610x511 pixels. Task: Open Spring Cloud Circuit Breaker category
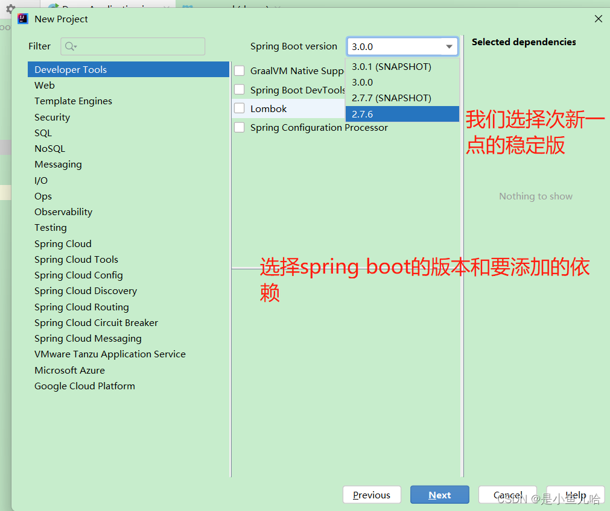click(129, 322)
